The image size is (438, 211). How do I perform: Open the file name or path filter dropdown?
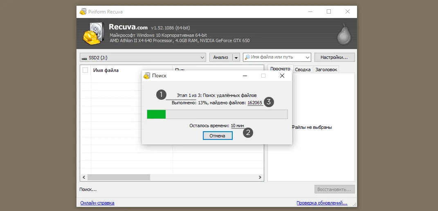pyautogui.click(x=307, y=58)
